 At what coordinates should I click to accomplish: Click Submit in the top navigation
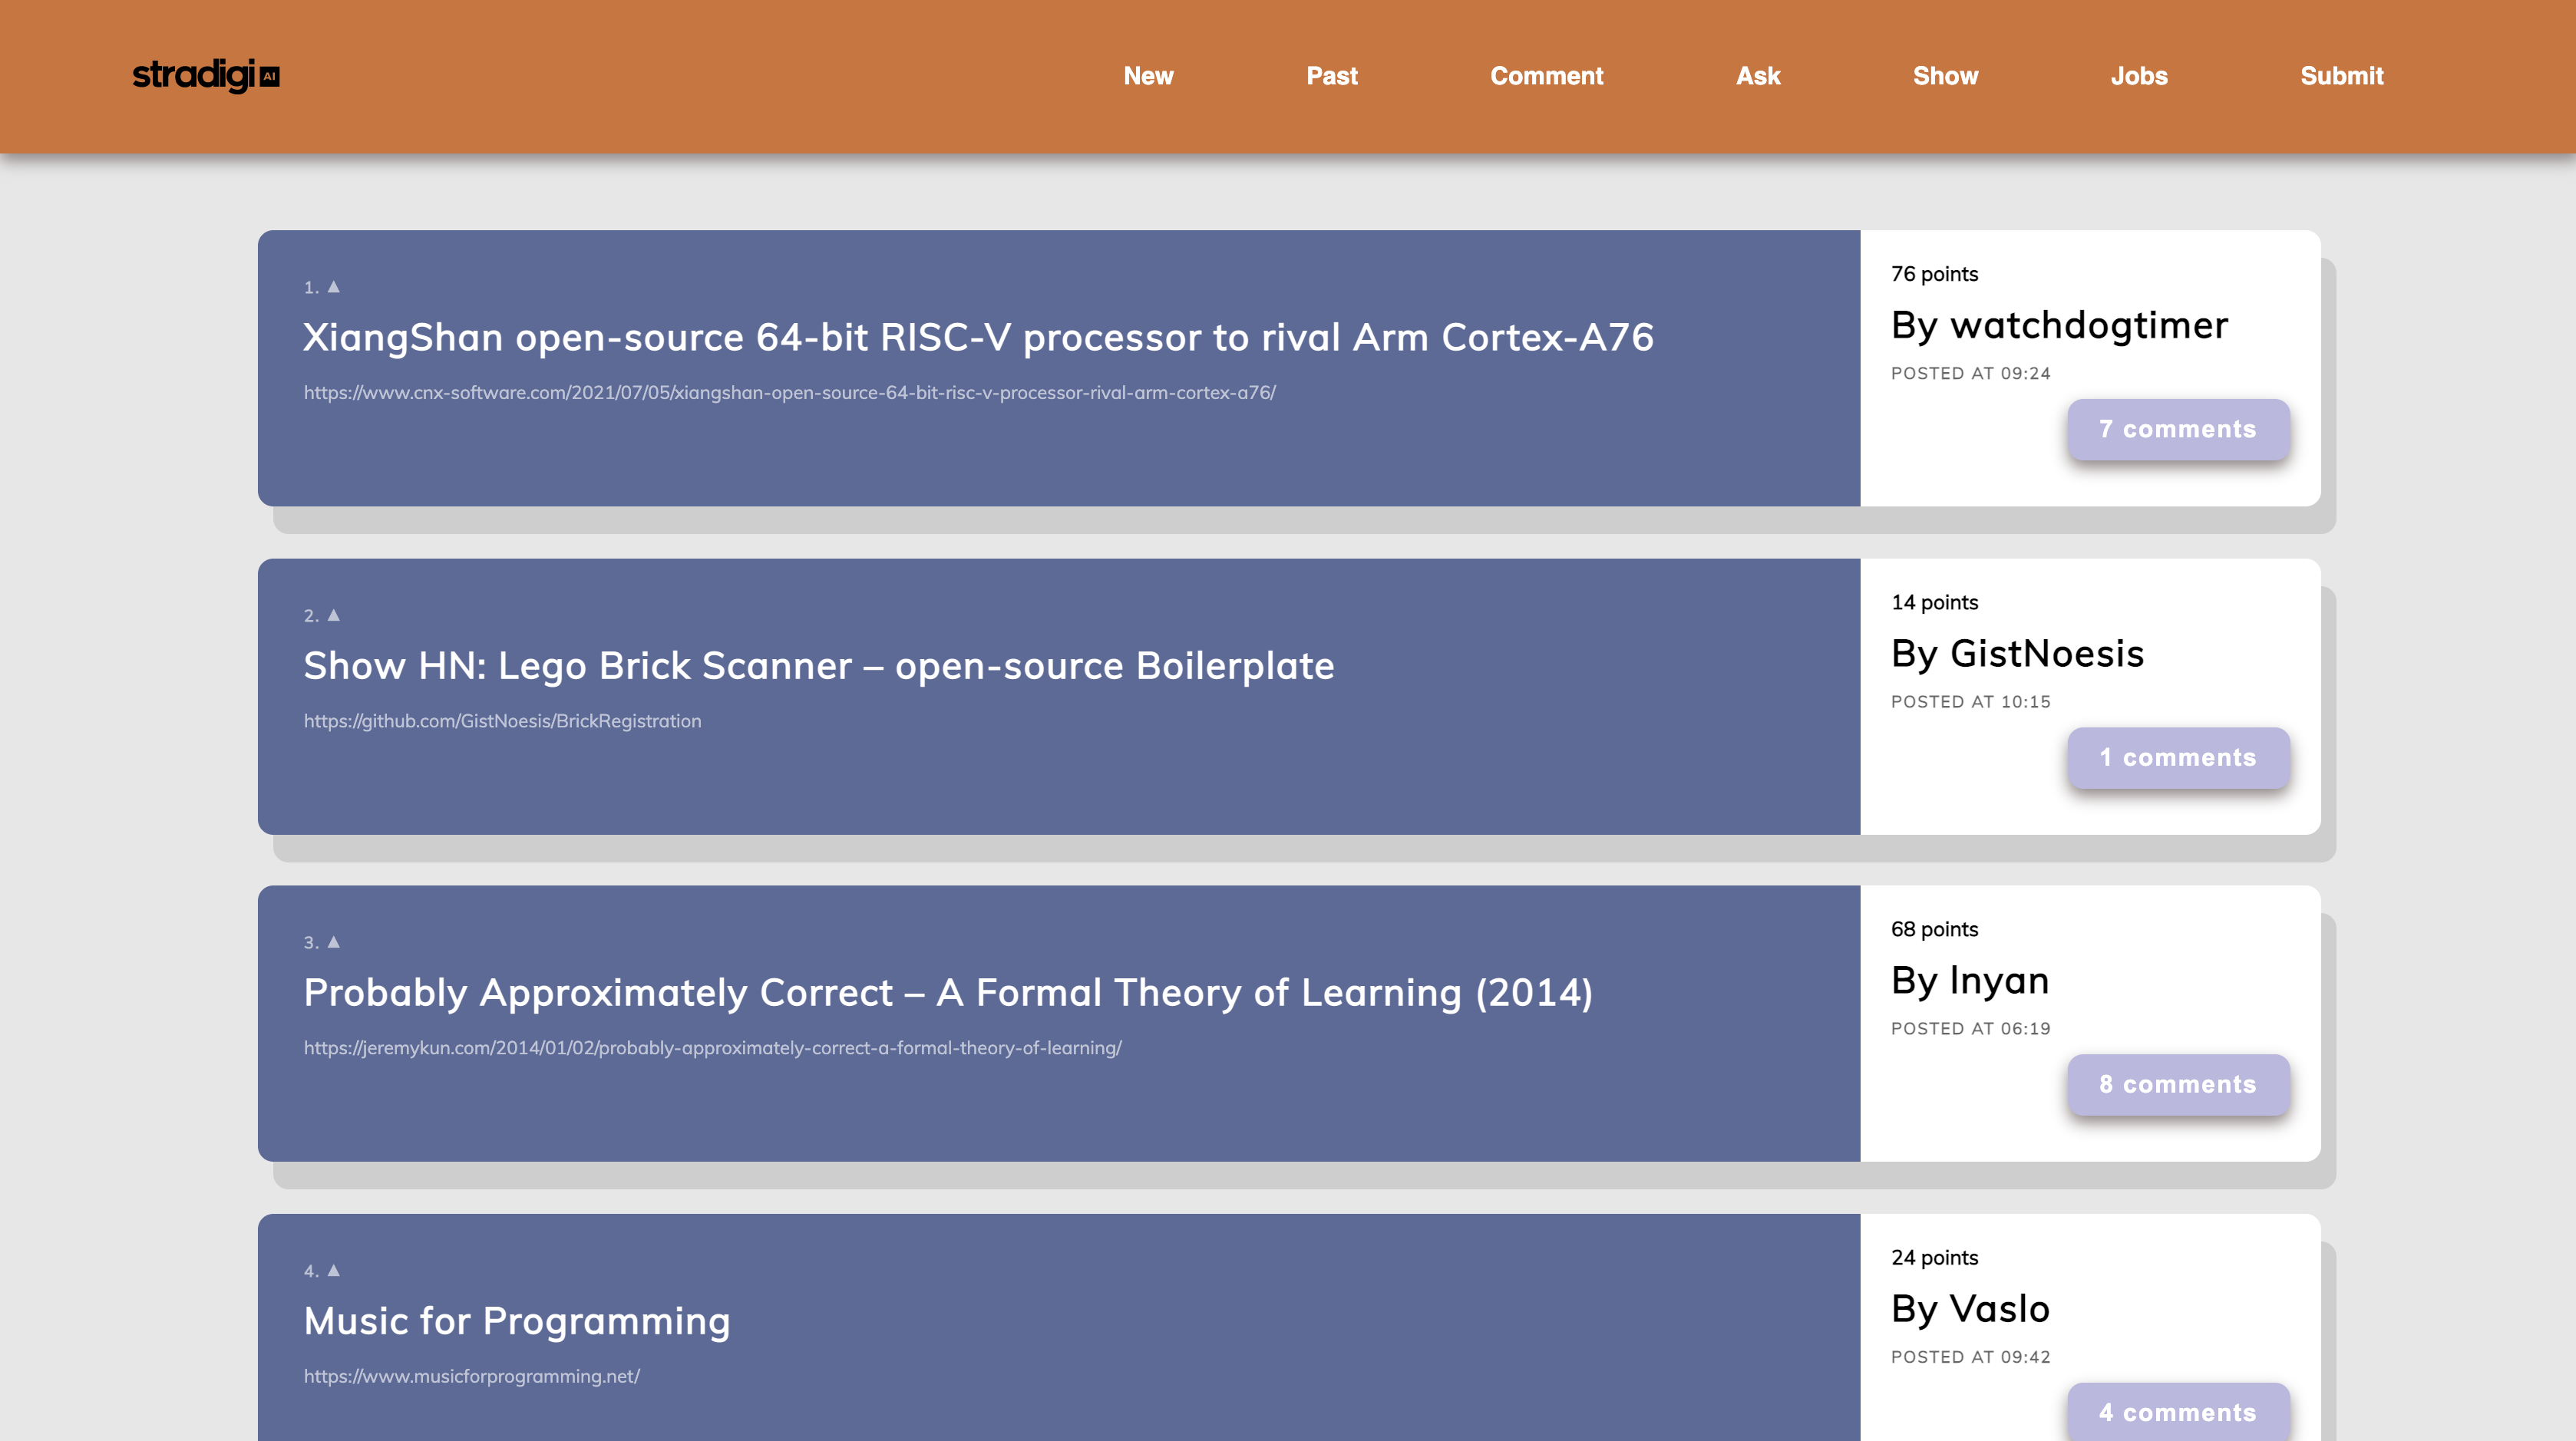coord(2341,76)
